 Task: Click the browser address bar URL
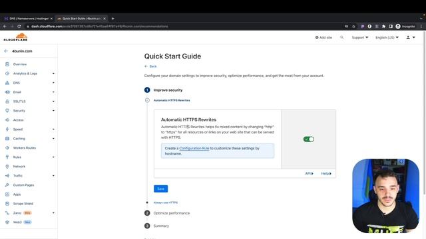tap(99, 27)
